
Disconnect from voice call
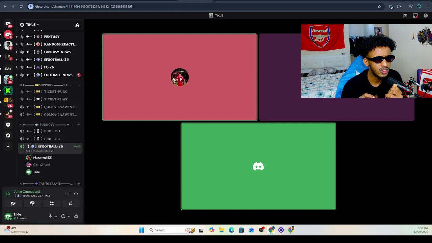(76, 193)
